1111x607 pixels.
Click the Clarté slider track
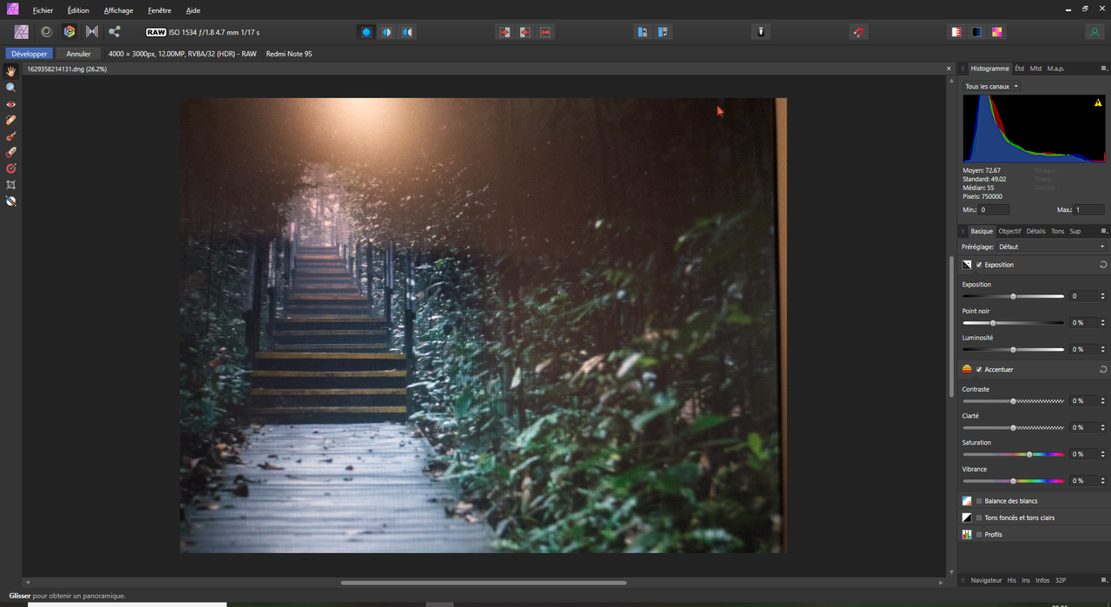click(x=1013, y=428)
